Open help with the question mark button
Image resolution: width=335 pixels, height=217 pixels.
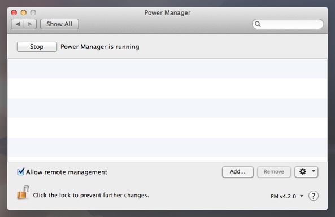click(314, 196)
